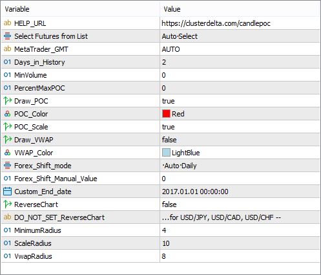Toggle the ReverseChart false value
The width and height of the screenshot is (321, 275).
(x=240, y=204)
